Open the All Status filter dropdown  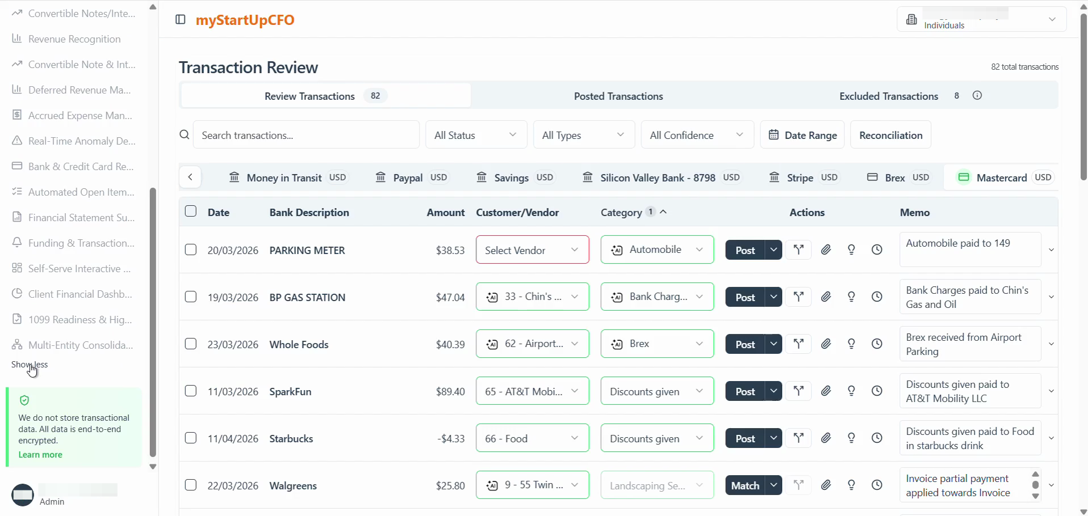476,135
